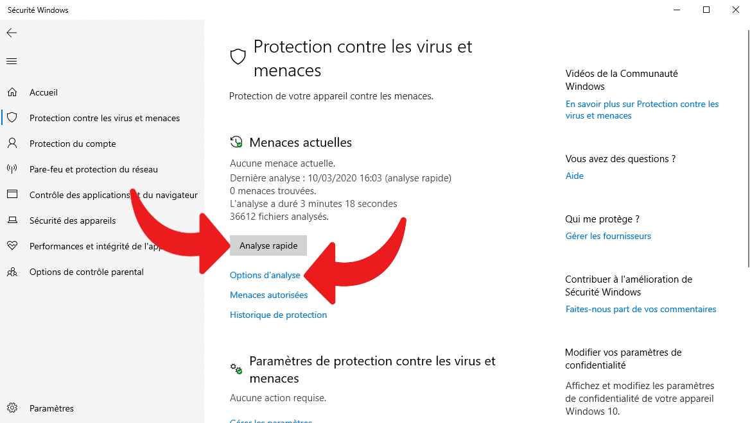Open the Pare-feu network antenna icon
Image resolution: width=750 pixels, height=423 pixels.
tap(12, 169)
